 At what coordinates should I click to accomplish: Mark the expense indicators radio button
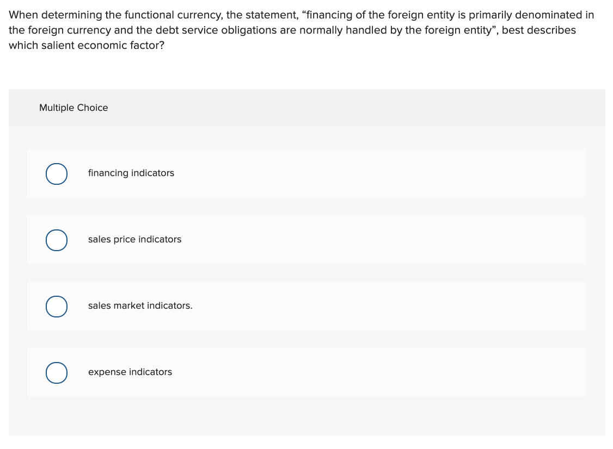point(56,373)
